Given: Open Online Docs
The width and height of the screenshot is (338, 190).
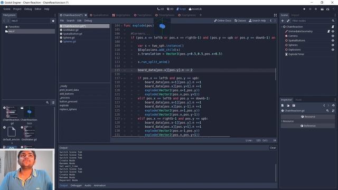Looking at the screenshot, I should point(223,21).
